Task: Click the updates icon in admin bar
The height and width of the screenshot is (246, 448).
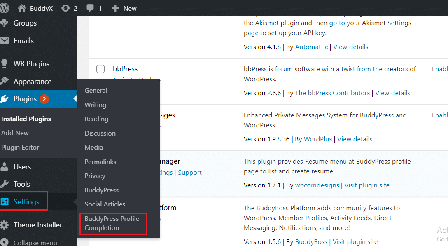Action: [x=65, y=8]
